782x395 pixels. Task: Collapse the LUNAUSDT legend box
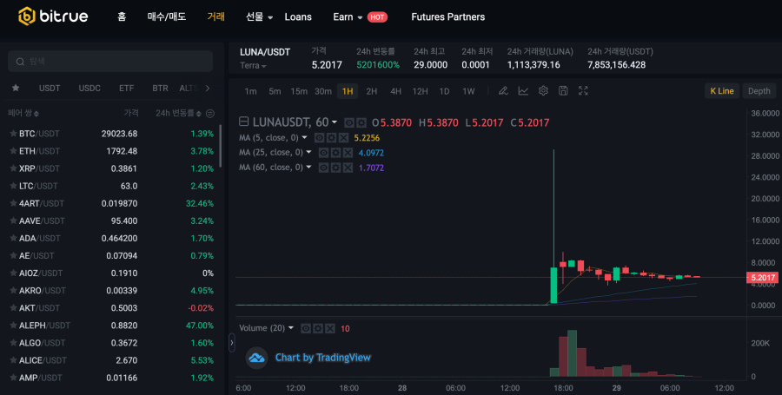click(244, 121)
